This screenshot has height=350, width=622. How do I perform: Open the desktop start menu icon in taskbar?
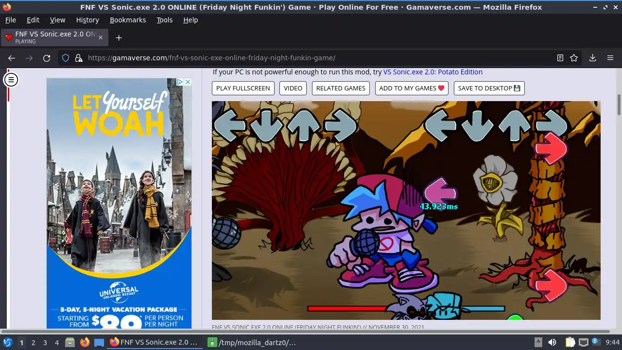coord(7,342)
